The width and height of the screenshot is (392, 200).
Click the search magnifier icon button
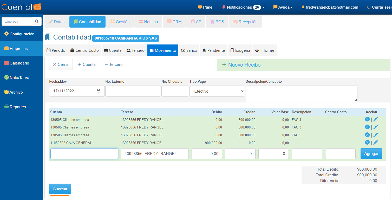37,22
